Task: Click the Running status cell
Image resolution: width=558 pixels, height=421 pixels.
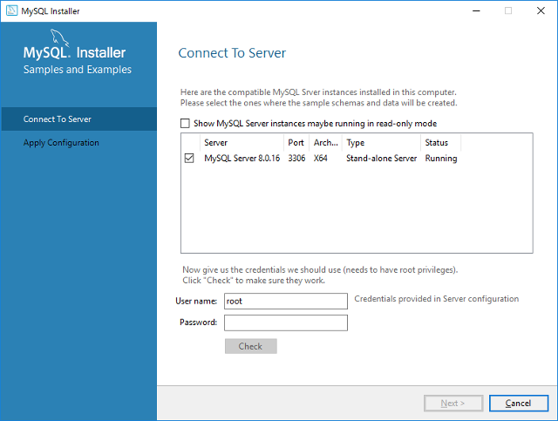Action: coord(440,159)
